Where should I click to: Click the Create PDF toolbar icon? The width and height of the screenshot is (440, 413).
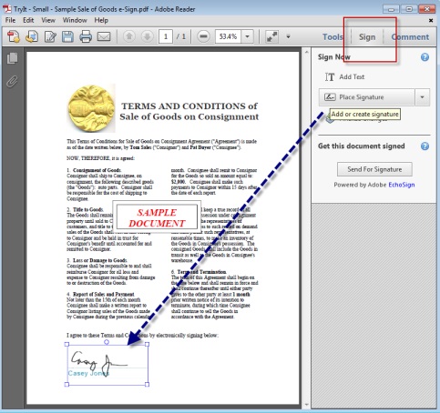pyautogui.click(x=14, y=36)
